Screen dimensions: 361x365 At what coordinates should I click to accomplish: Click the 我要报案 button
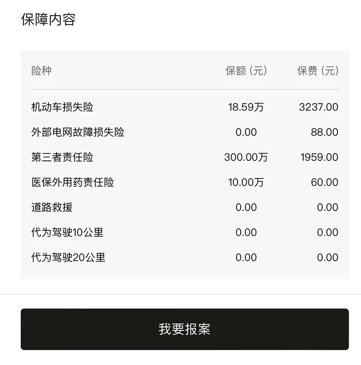point(185,329)
